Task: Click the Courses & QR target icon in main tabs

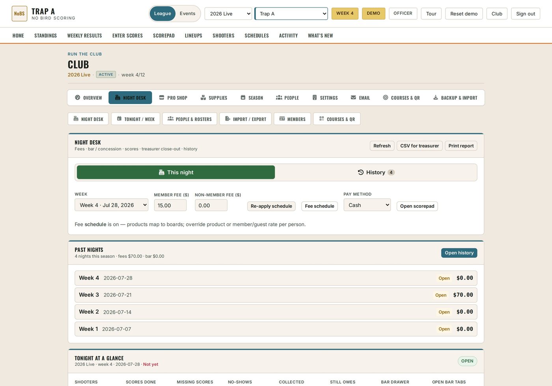Action: pyautogui.click(x=386, y=97)
